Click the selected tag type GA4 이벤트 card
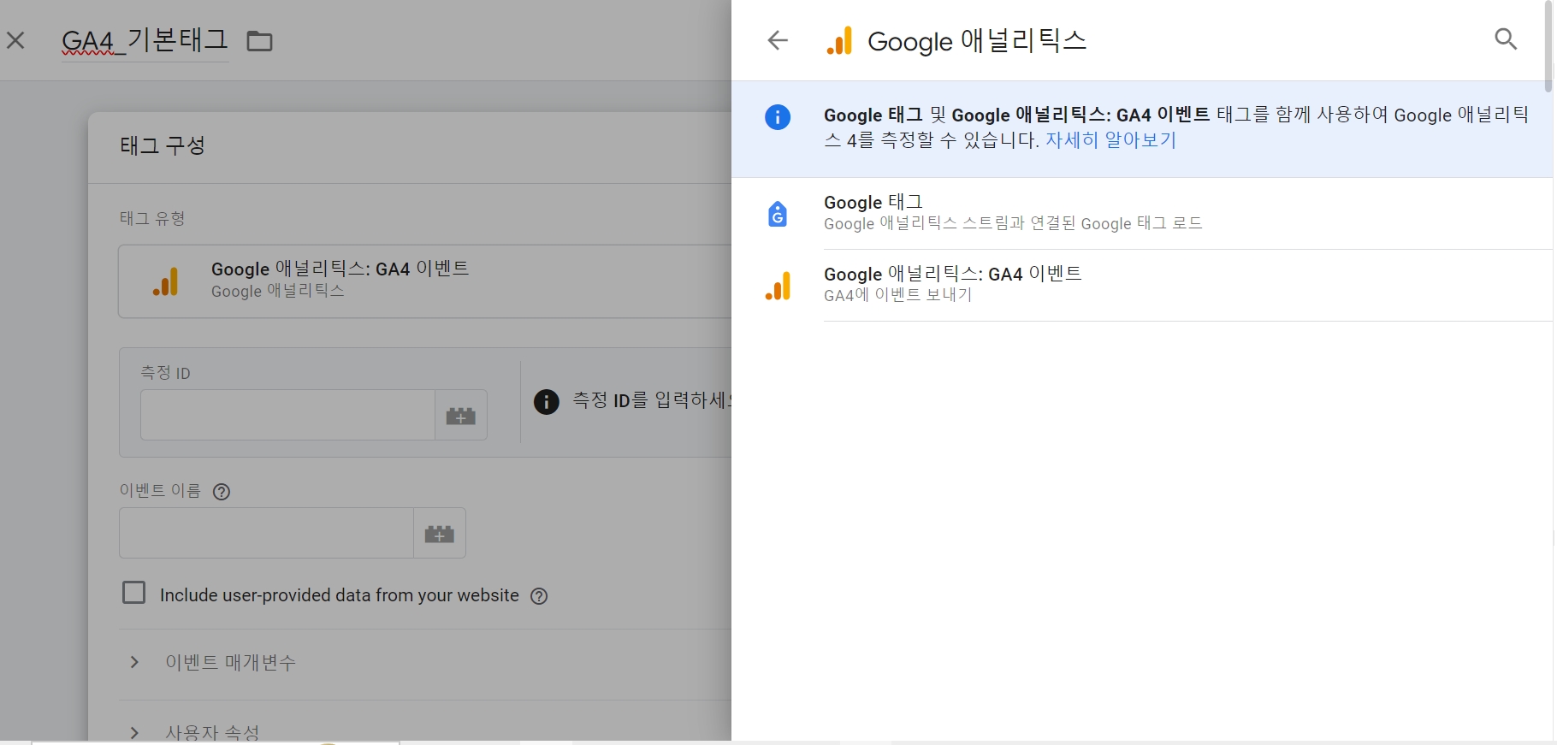 [x=425, y=281]
